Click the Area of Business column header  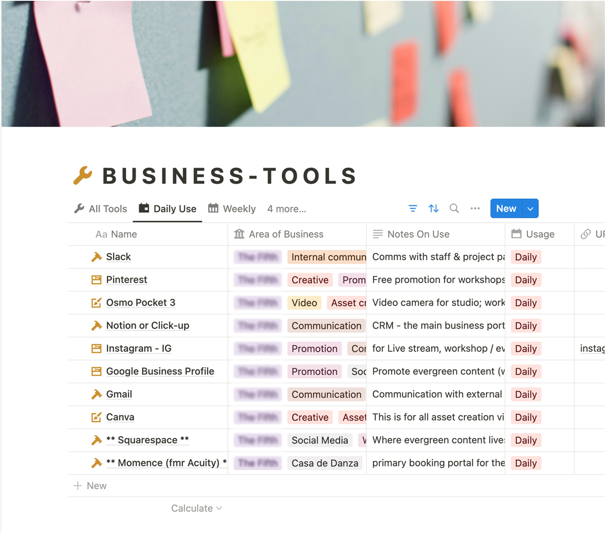click(286, 234)
